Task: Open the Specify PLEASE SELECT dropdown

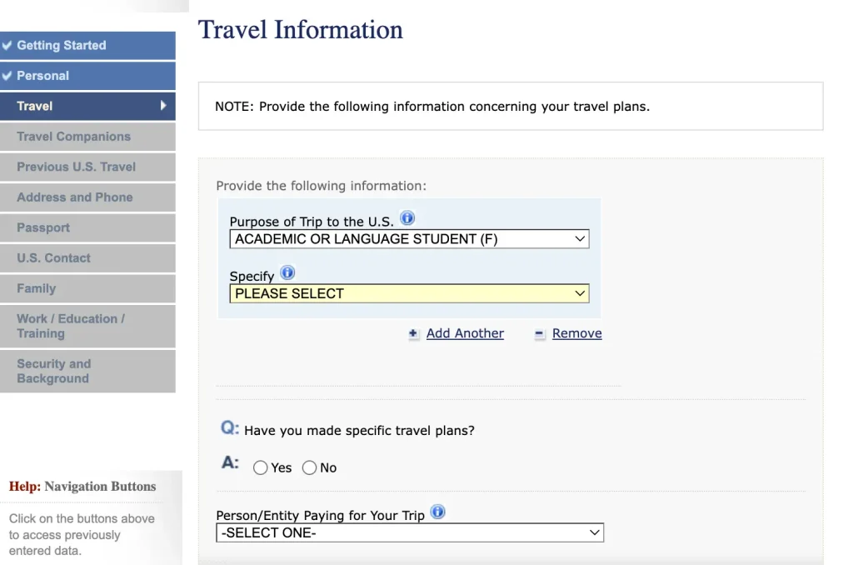Action: [409, 293]
